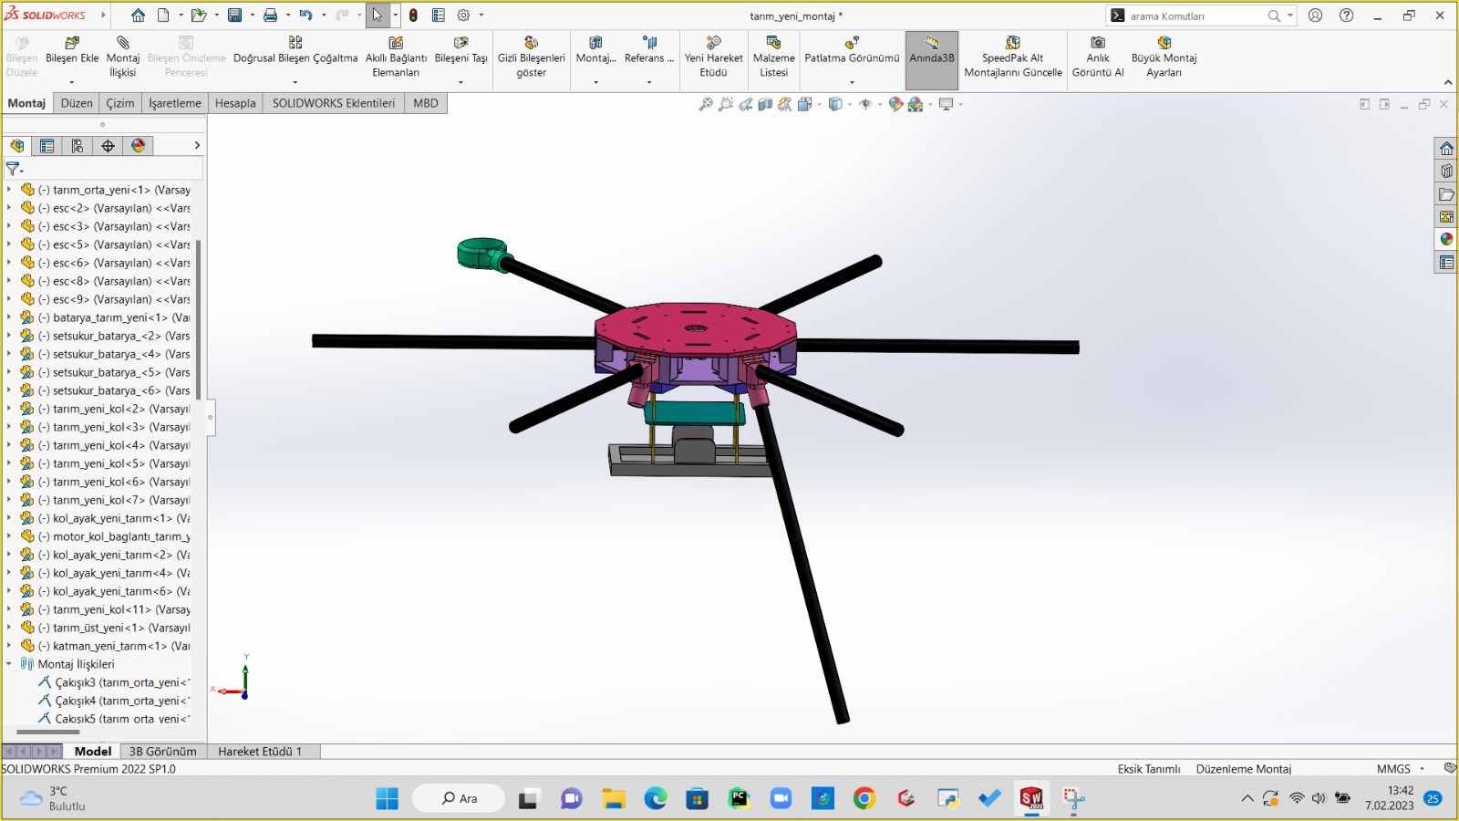This screenshot has height=821, width=1459.
Task: Print the document with the Print icon
Action: coord(270,16)
